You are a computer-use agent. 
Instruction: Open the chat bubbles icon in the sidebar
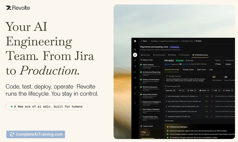tap(135, 49)
